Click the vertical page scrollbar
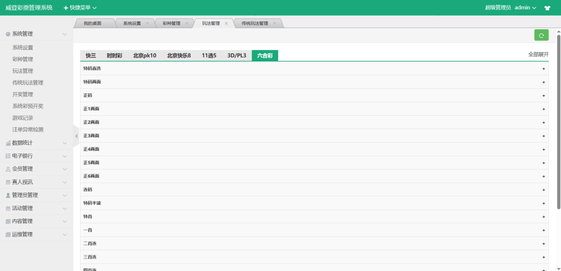The height and width of the screenshot is (271, 561). pyautogui.click(x=558, y=121)
